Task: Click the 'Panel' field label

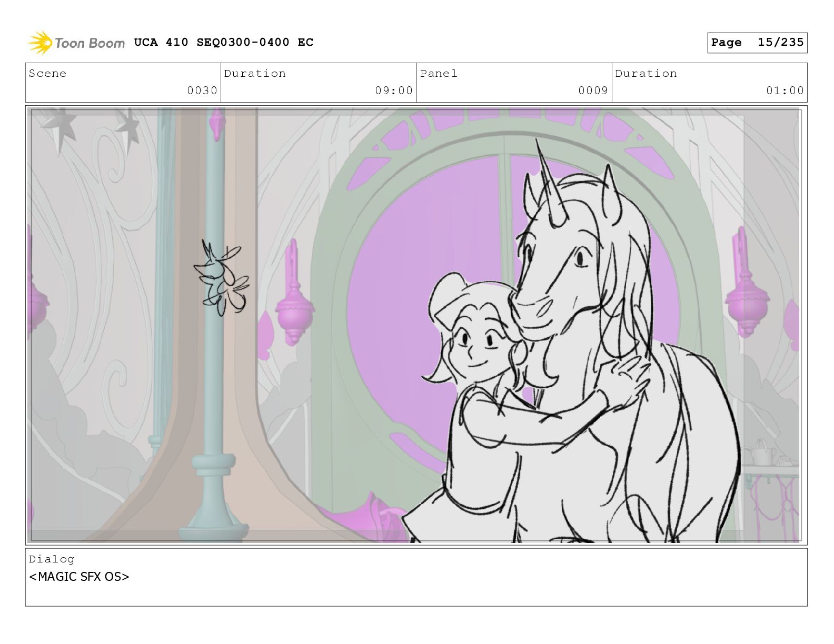Action: click(x=439, y=74)
